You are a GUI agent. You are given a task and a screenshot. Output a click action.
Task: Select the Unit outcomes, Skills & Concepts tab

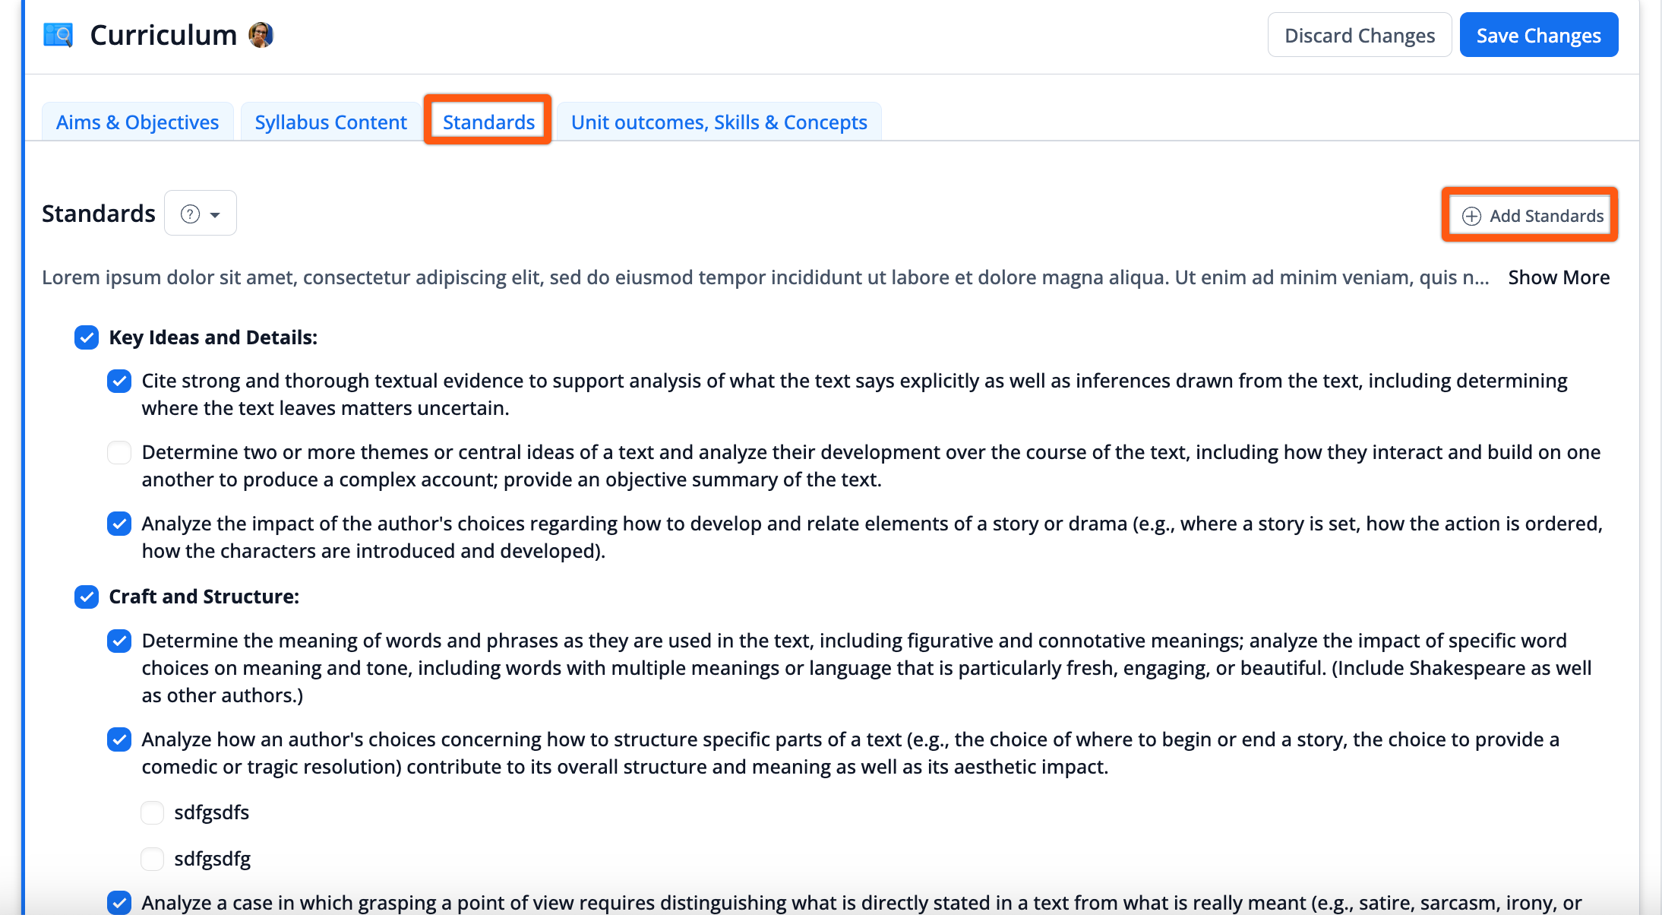pyautogui.click(x=719, y=122)
